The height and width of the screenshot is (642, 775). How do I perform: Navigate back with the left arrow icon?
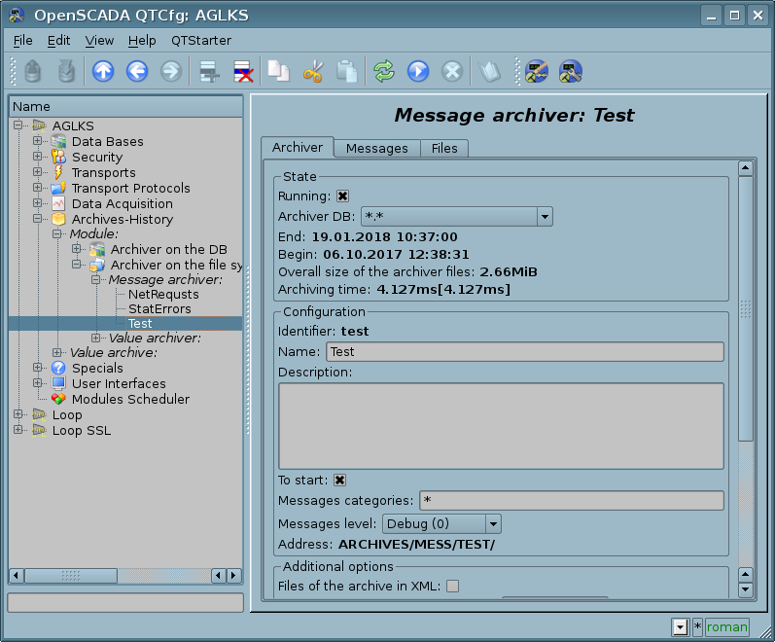(x=137, y=71)
